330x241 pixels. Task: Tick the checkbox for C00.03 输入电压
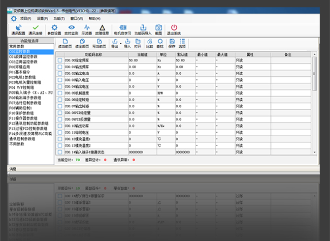[x=60, y=80]
